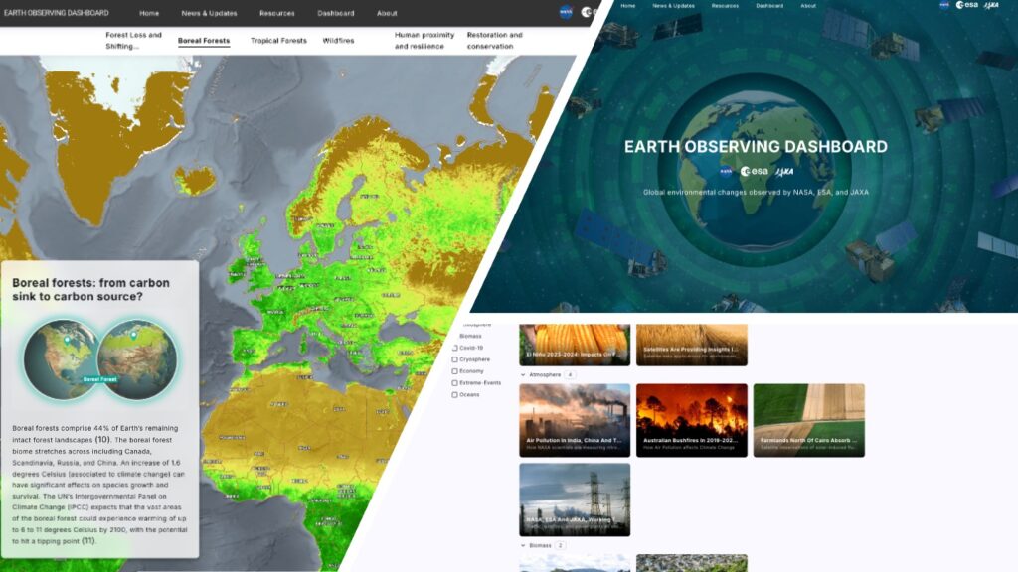Click the count badge '4' beside Atmosphere

pyautogui.click(x=570, y=374)
